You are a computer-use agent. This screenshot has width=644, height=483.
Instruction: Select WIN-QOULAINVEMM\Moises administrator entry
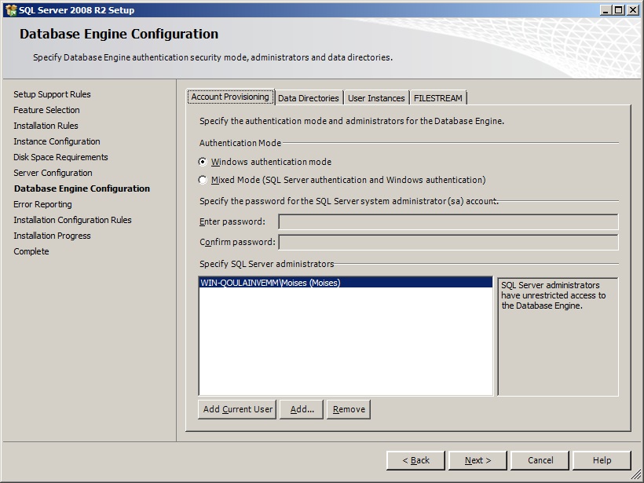point(346,283)
